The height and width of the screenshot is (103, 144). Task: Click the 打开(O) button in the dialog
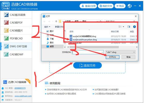tap(112, 57)
